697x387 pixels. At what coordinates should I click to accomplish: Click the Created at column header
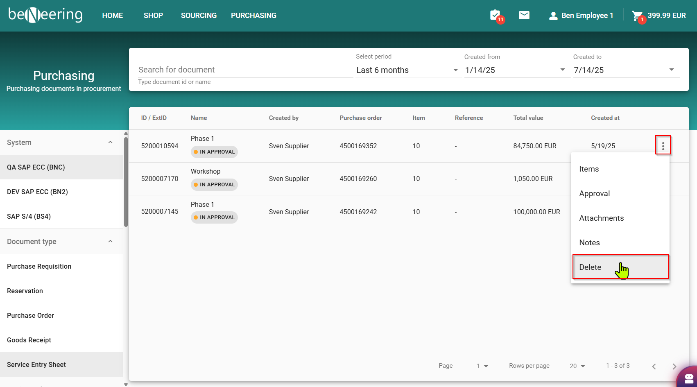point(605,118)
